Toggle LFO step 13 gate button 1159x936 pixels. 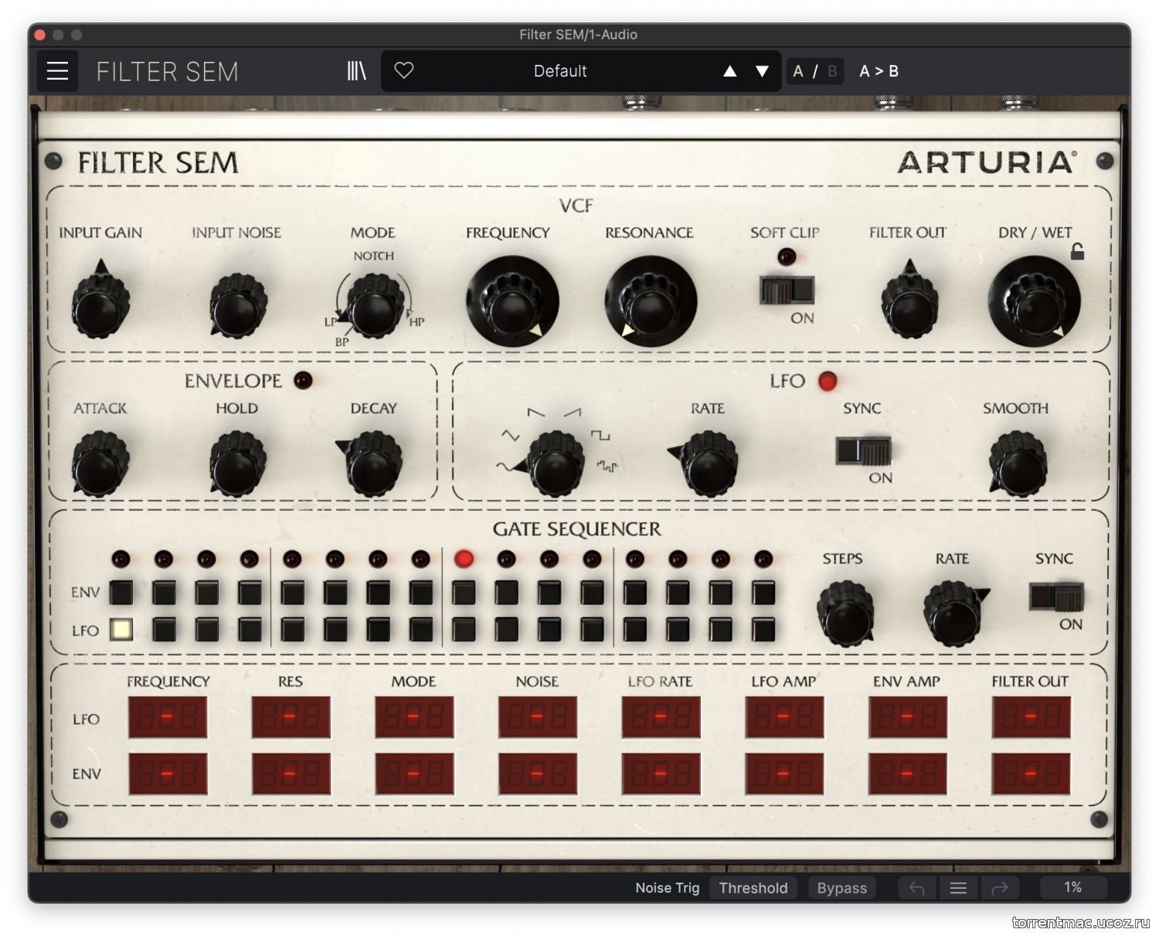click(x=635, y=629)
